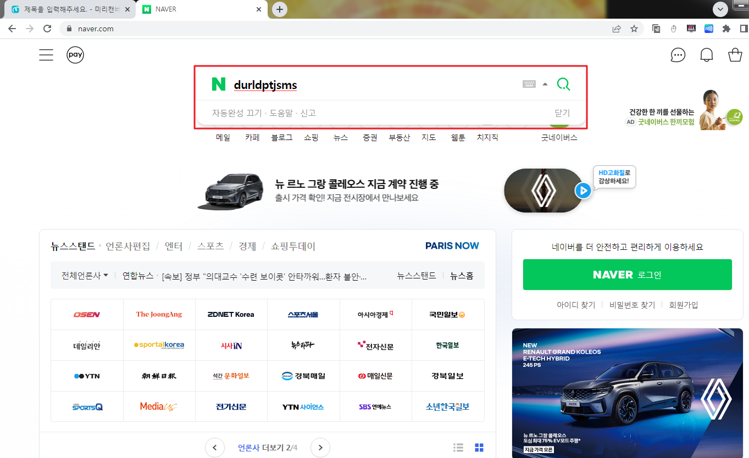Image resolution: width=749 pixels, height=458 pixels.
Task: Open the Naver talk chat bubble icon
Action: click(678, 55)
